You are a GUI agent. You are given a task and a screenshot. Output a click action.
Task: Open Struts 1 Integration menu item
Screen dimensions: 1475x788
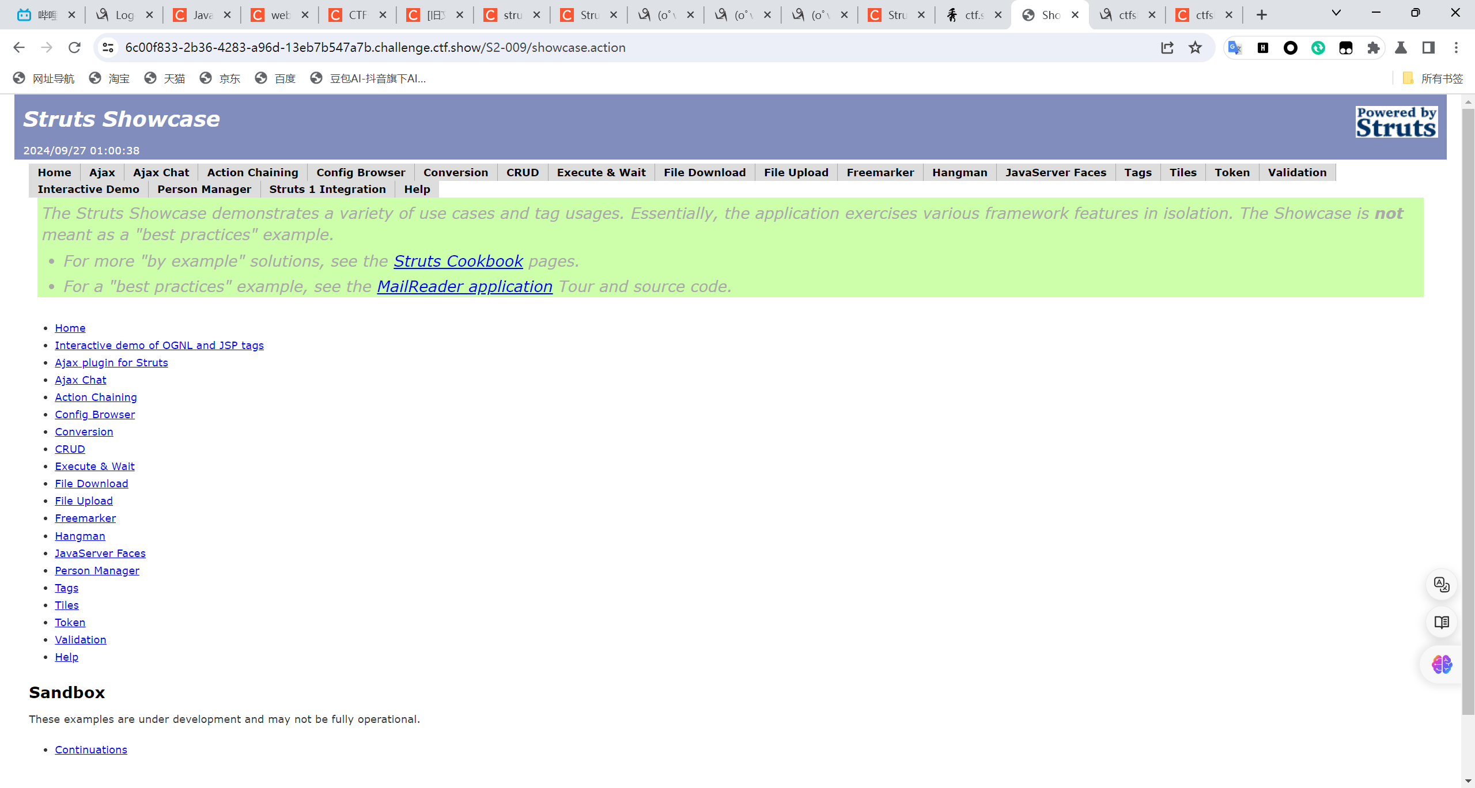[x=327, y=189]
